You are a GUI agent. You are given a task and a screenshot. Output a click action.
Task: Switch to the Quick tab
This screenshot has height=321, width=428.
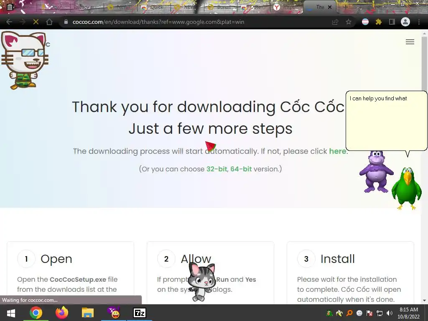point(153,8)
